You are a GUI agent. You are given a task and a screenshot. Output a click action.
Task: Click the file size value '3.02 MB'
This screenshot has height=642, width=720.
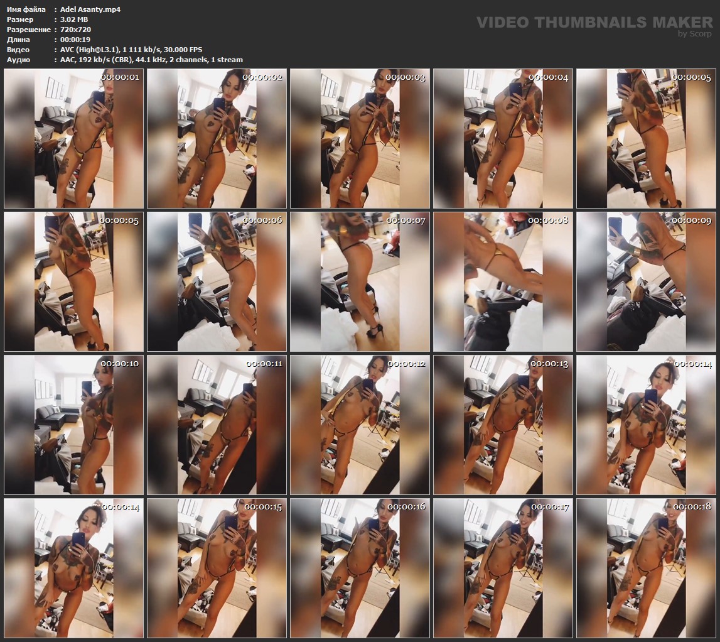click(74, 19)
